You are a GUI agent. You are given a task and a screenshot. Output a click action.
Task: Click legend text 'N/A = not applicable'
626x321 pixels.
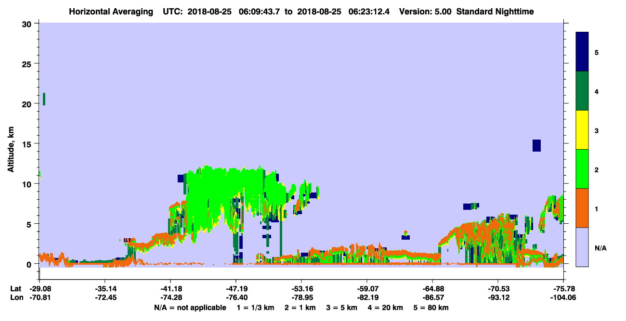190,308
